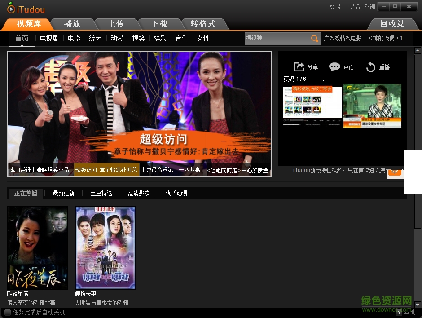Go to previous banner page with the « arrow
The image size is (422, 318).
pos(314,78)
